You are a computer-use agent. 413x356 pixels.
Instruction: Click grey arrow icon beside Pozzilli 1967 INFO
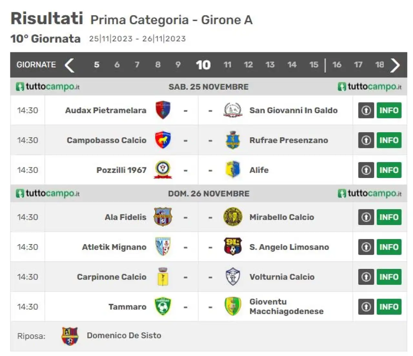[366, 170]
